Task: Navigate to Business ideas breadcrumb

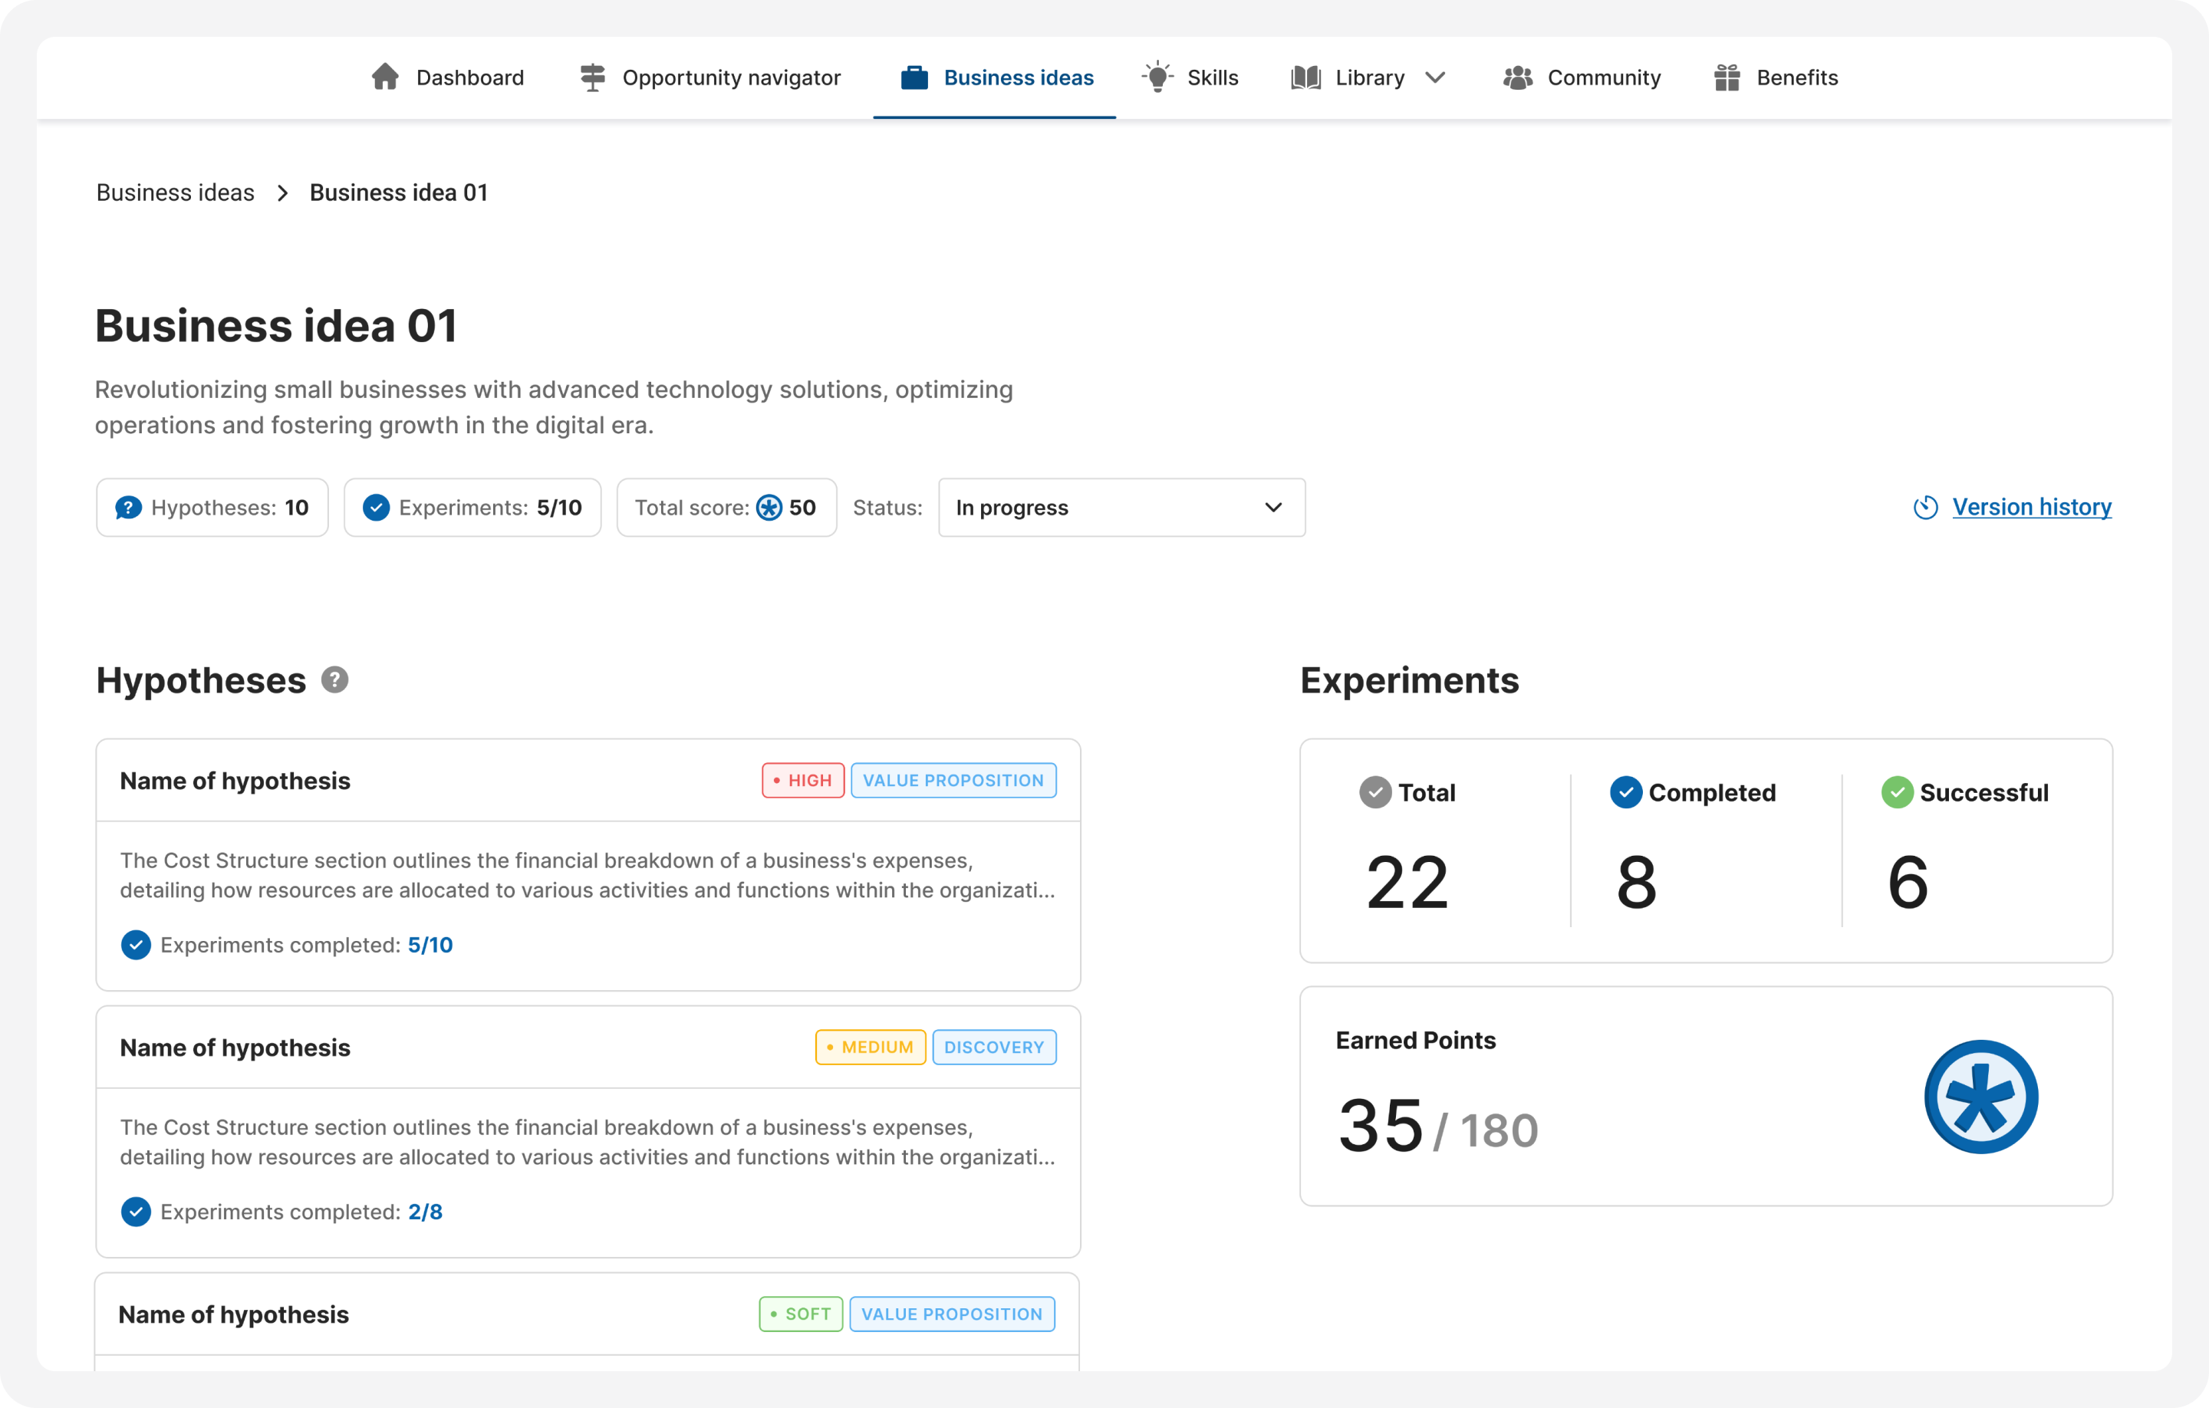Action: 175,192
